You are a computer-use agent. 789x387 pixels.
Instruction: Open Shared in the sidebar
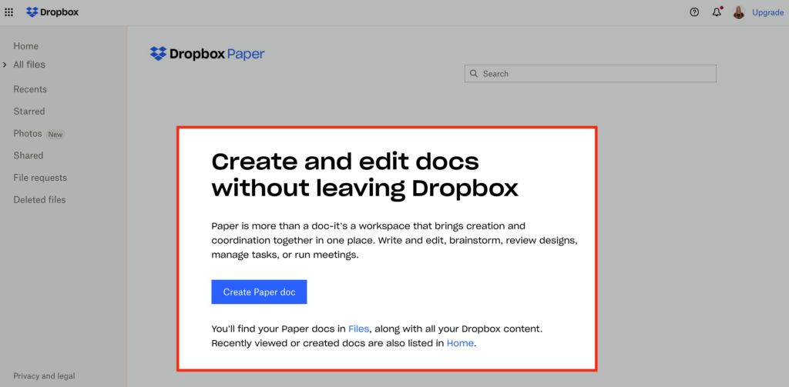[29, 155]
